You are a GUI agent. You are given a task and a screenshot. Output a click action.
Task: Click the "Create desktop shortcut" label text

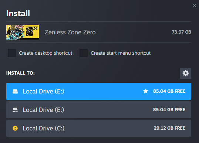click(x=45, y=53)
